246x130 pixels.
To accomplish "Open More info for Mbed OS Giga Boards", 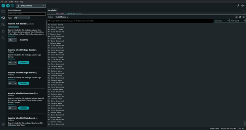I will [x=12, y=80].
